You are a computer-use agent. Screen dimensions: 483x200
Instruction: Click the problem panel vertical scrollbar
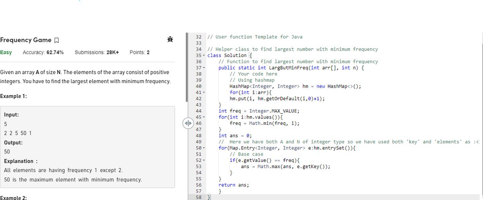186,67
